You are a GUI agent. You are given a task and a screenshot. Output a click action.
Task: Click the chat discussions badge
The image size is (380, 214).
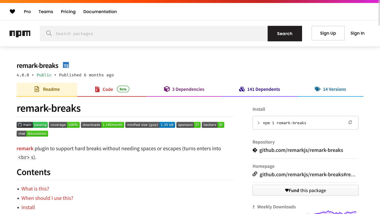pos(32,133)
